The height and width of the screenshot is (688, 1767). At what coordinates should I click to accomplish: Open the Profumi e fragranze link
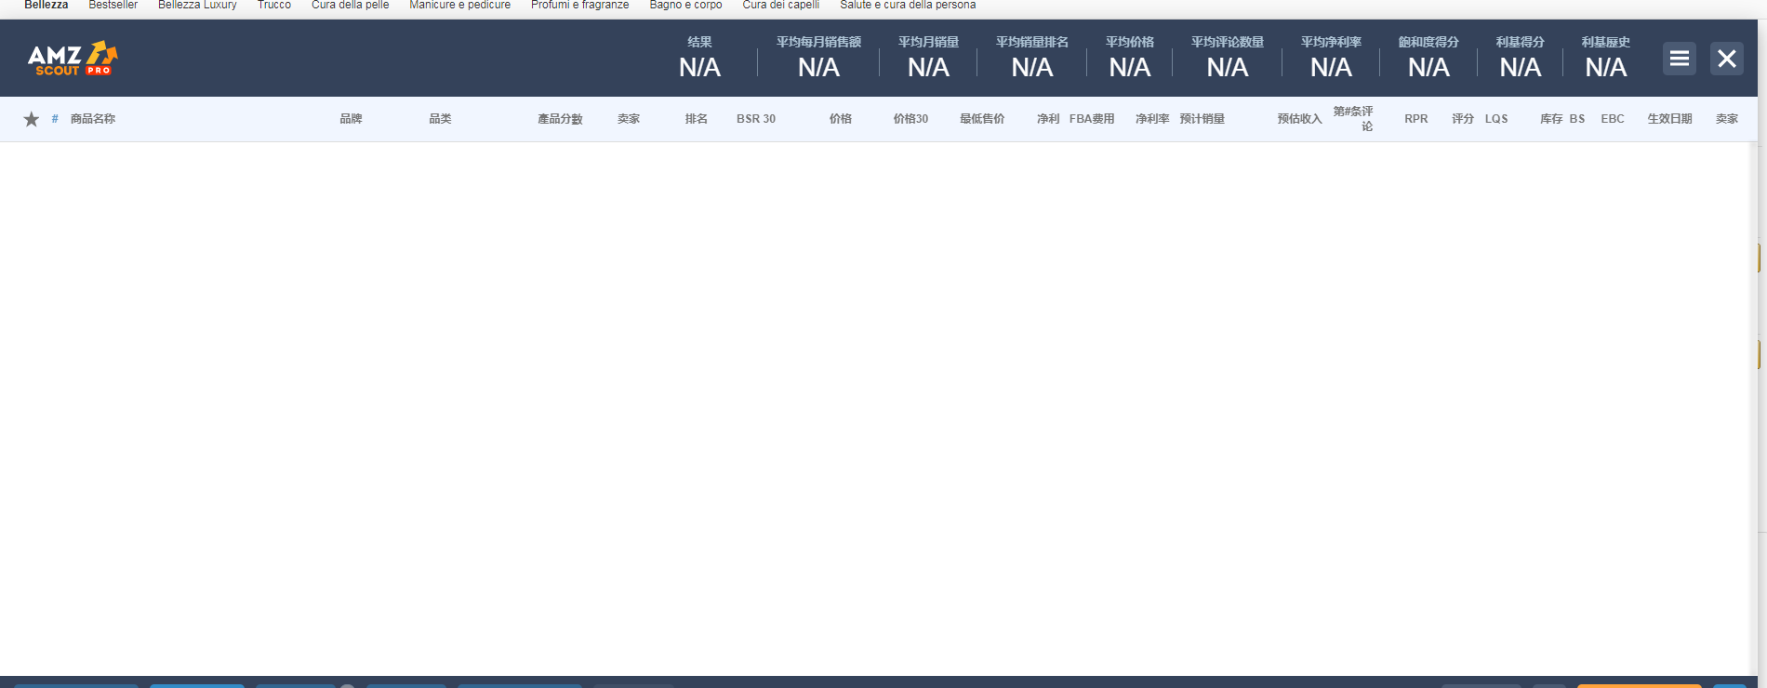click(579, 6)
